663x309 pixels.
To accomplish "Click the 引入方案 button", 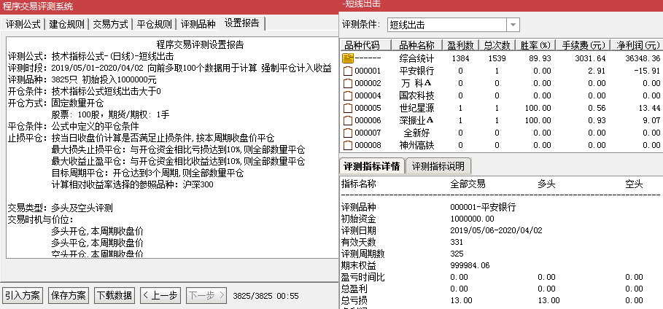I will click(23, 296).
